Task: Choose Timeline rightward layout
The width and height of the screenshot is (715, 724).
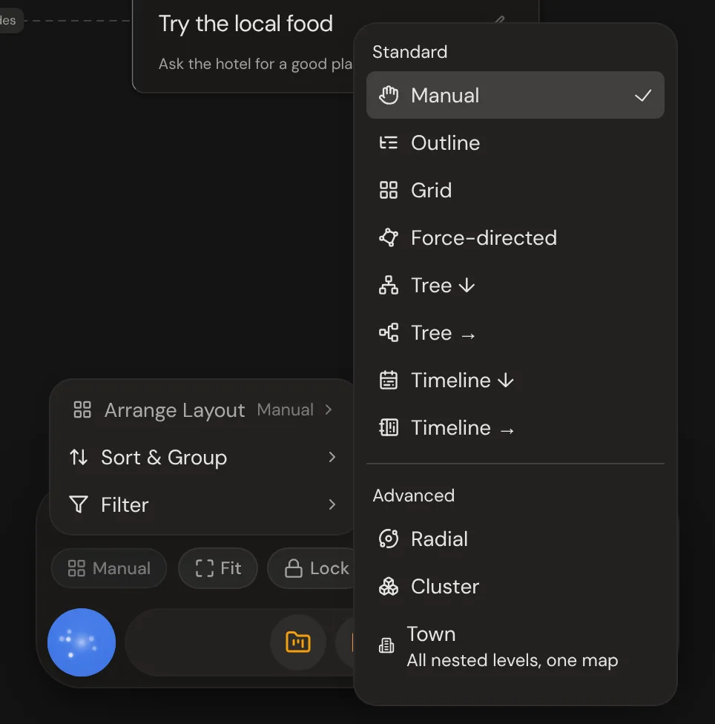Action: (515, 428)
